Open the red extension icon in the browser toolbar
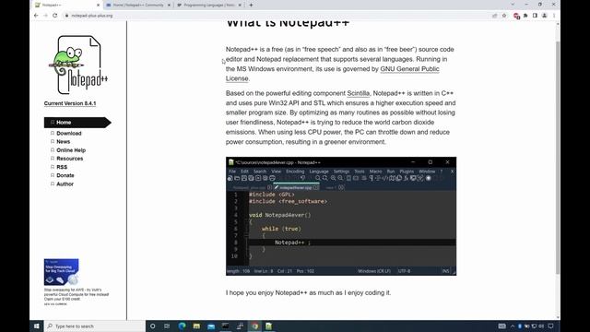 coord(516,16)
